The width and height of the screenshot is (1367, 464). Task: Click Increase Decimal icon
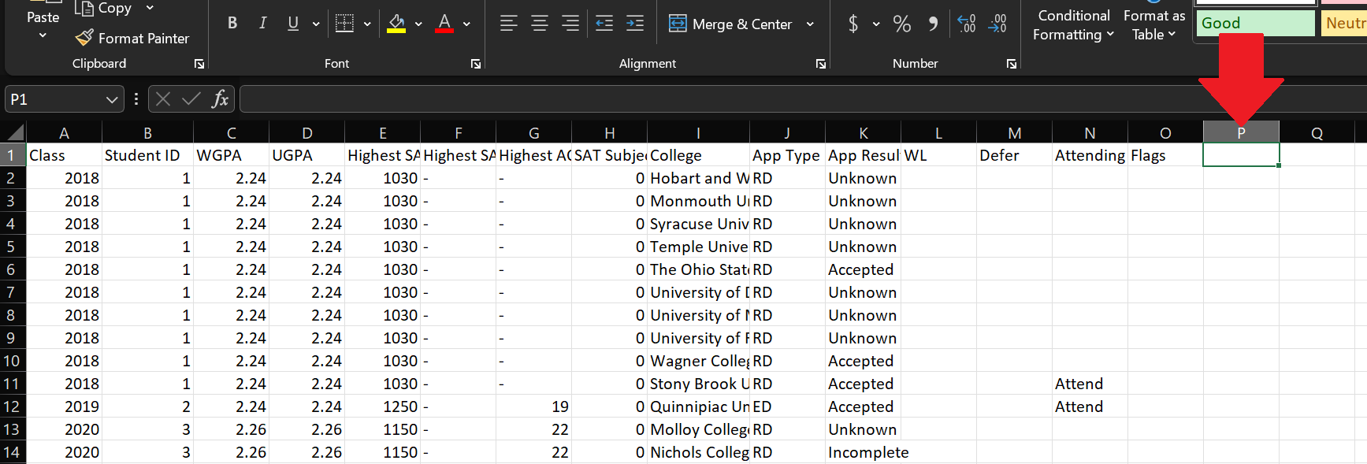(967, 24)
